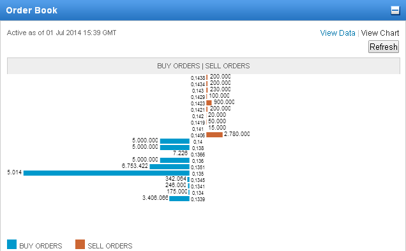Click the buy bar at price 0,1351
Image resolution: width=406 pixels, height=251 pixels.
tap(170, 167)
